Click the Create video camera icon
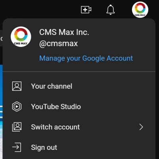The image size is (159, 159). click(x=86, y=10)
